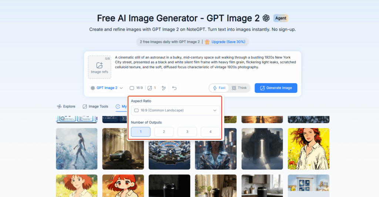Click the Generate Image button
This screenshot has height=197, width=379.
tap(276, 88)
